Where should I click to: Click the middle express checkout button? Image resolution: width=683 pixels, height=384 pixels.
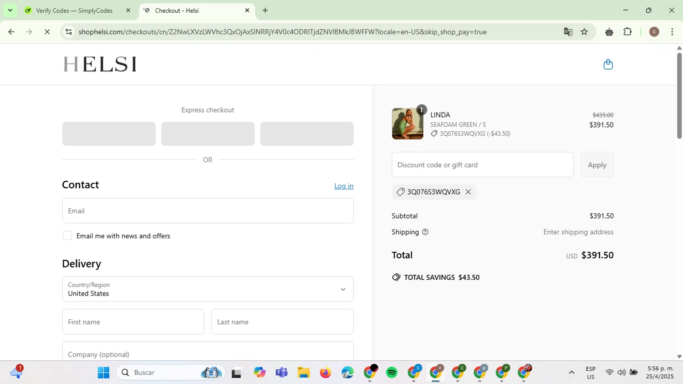[208, 133]
